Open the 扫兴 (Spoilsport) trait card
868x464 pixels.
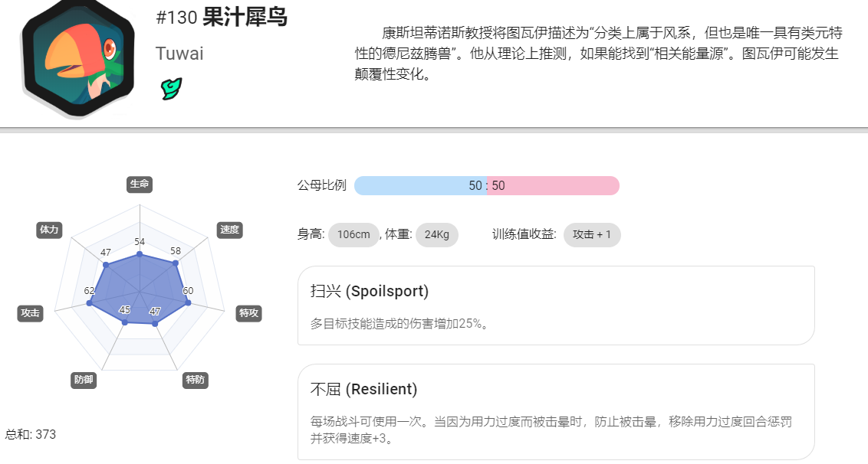tap(556, 306)
